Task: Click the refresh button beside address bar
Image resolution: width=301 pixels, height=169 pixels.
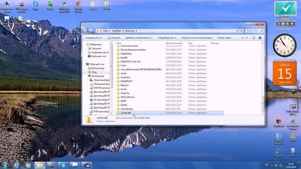Action: coord(241,31)
